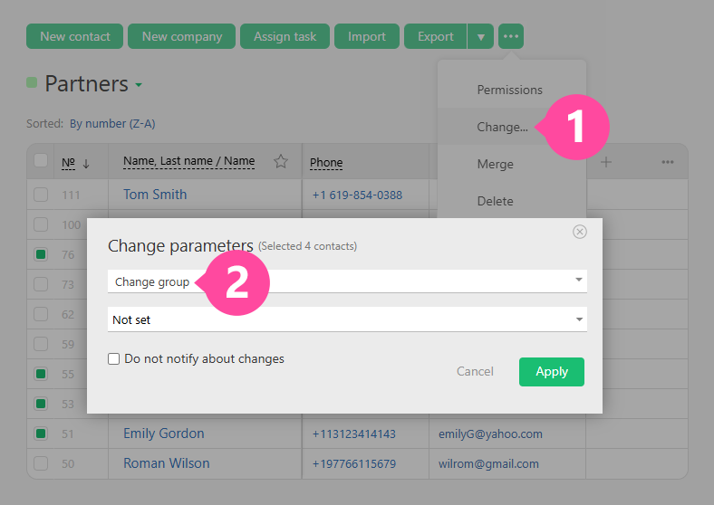Open the Export dropdown arrow
This screenshot has height=505, width=714.
481,36
